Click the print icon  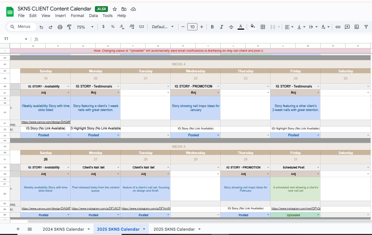pos(60,27)
